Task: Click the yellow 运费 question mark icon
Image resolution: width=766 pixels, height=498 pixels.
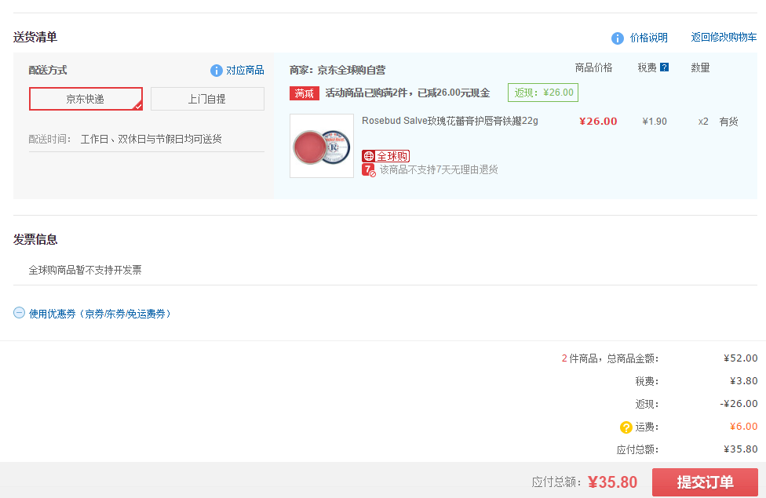Action: pos(626,427)
